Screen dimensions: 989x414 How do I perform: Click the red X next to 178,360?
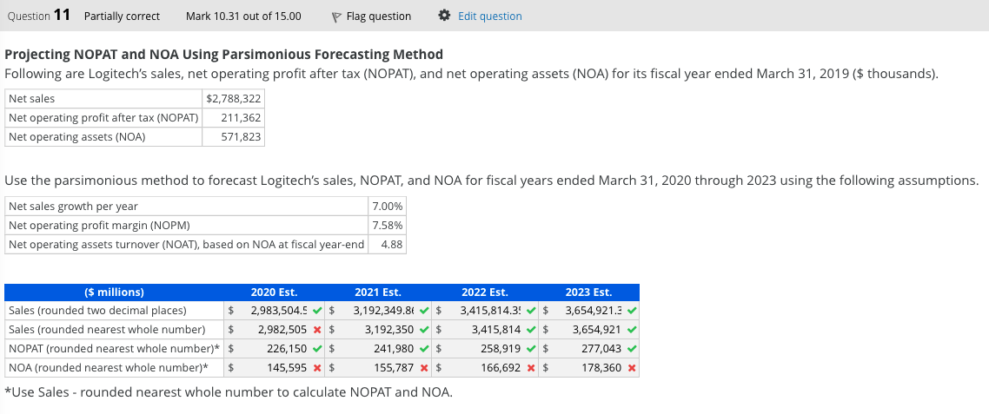(x=631, y=367)
